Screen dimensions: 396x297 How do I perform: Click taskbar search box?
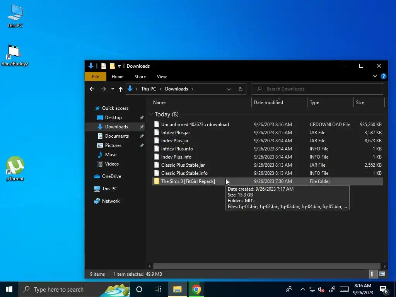74,289
